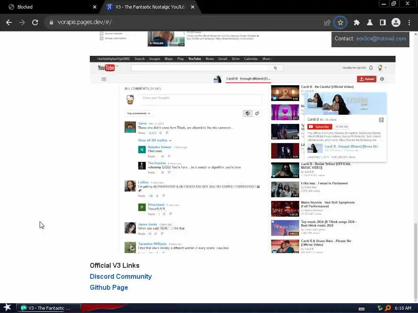Click the red Subscribe button
418x313 pixels.
click(x=319, y=127)
